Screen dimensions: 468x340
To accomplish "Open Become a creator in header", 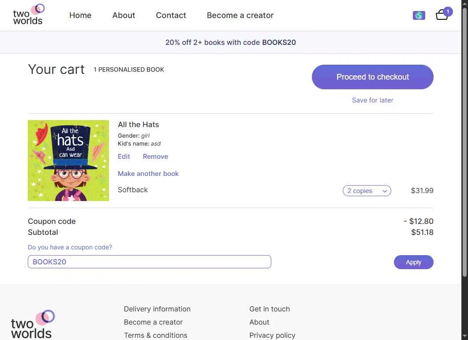I will coord(240,15).
